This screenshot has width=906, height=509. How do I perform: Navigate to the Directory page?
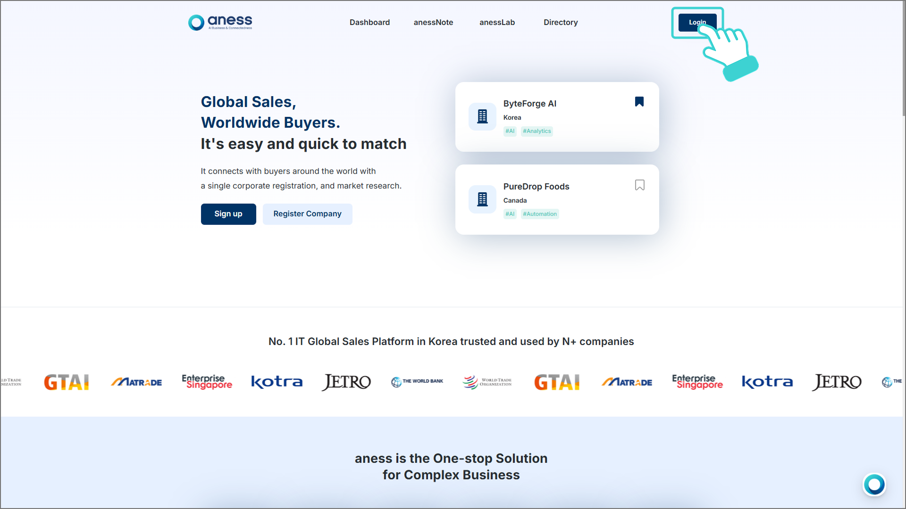561,22
